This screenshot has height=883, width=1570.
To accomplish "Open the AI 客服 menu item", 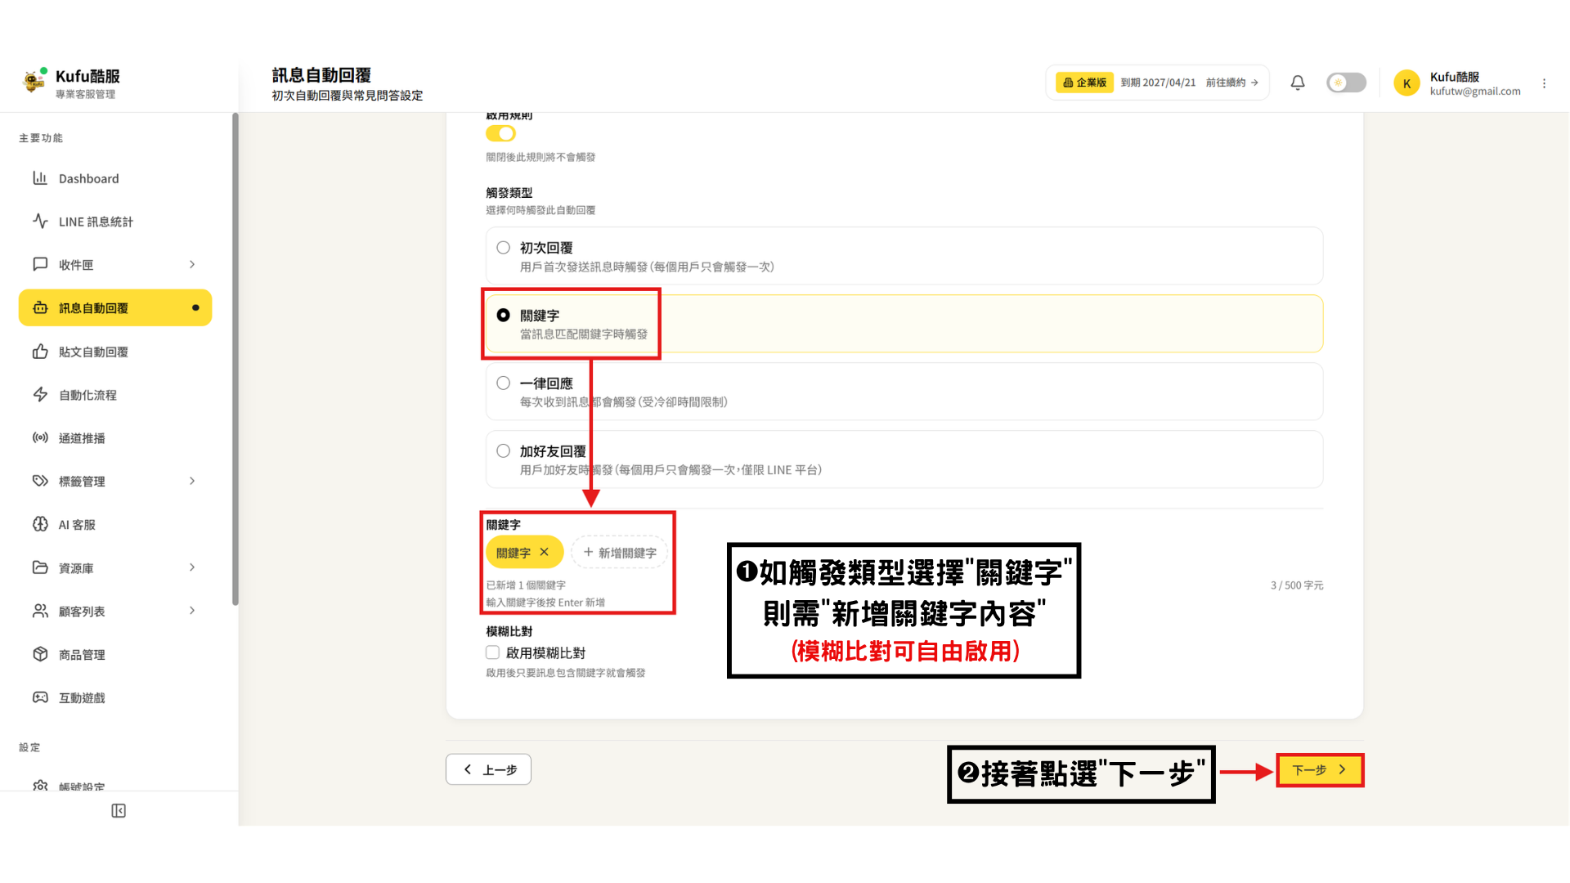I will [115, 525].
